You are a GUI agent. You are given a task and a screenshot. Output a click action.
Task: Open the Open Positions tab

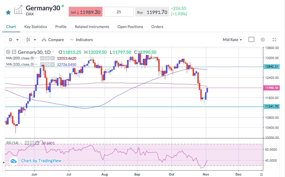pos(130,27)
